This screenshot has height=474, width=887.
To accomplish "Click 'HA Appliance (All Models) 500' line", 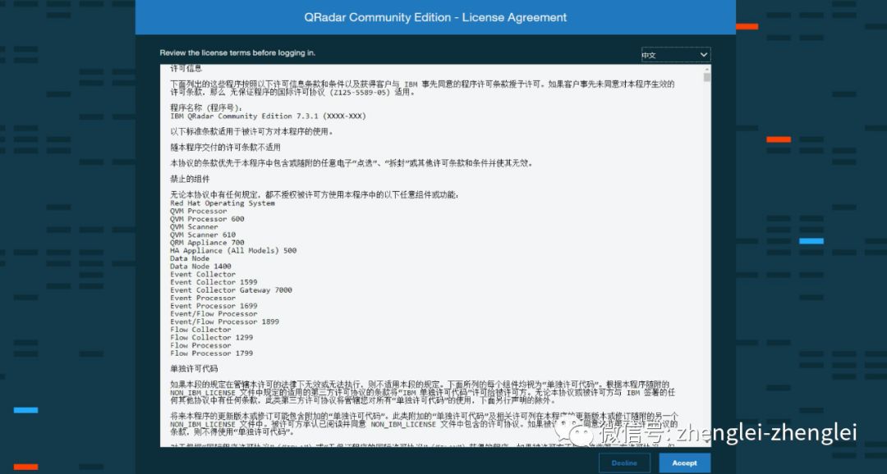I will click(233, 250).
